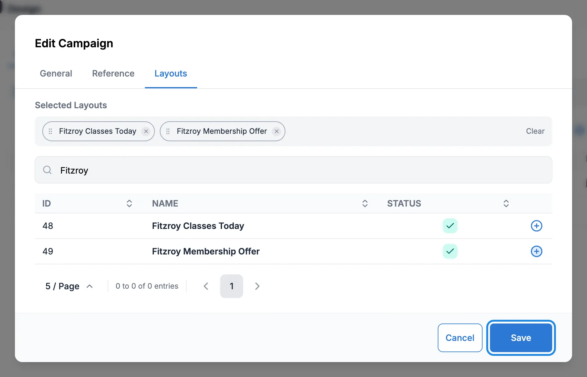Grab the drag handle on Fitzroy Membership Offer chip

(x=168, y=131)
